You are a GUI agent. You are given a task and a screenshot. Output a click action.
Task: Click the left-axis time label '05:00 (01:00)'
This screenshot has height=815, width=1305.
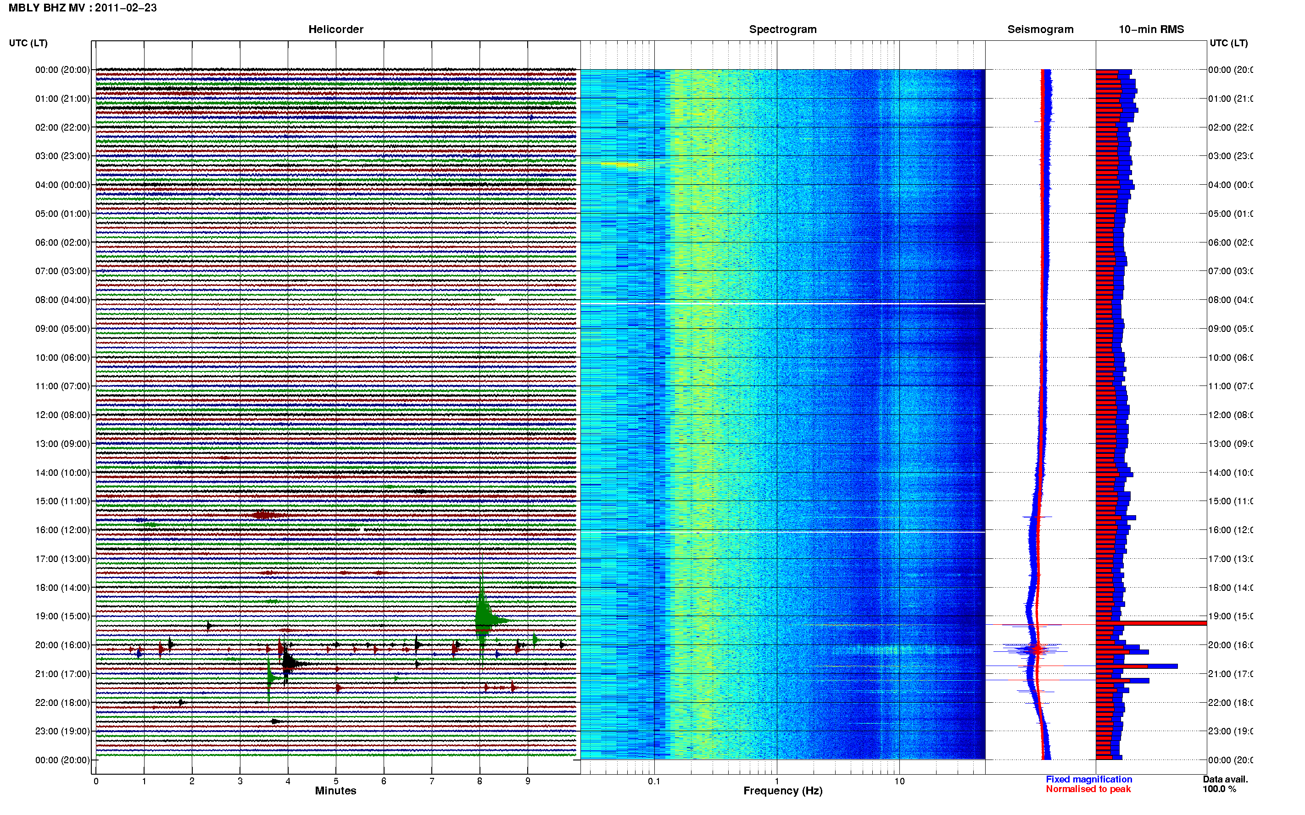(x=62, y=214)
